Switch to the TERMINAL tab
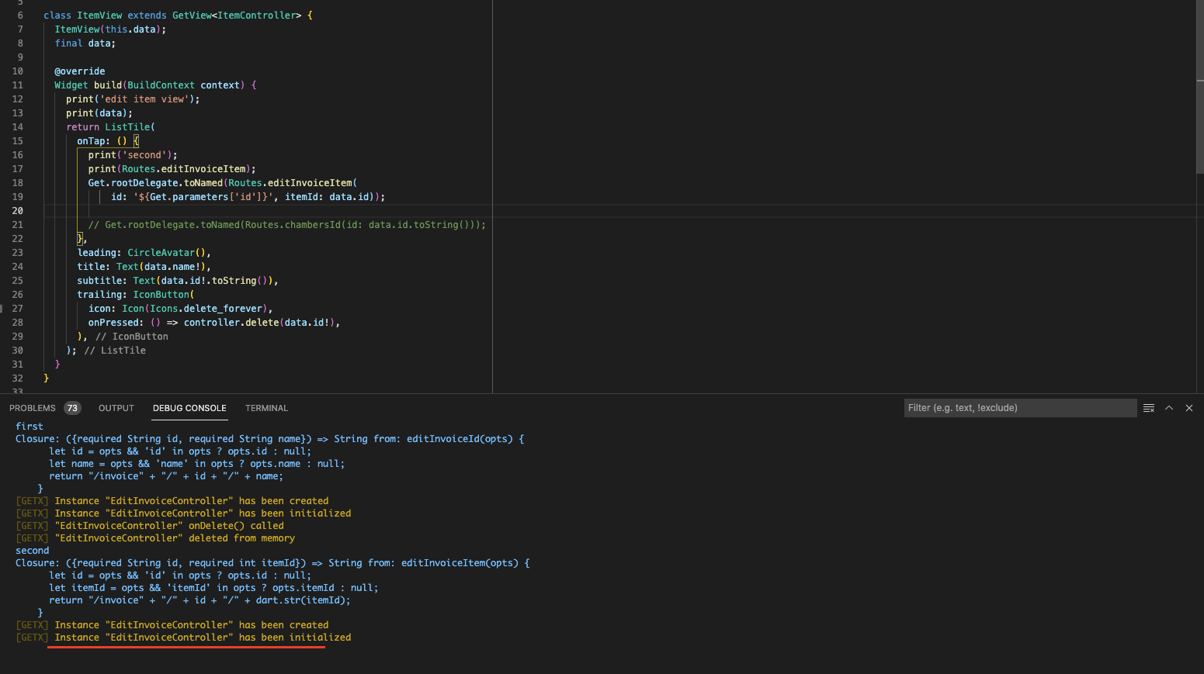The image size is (1204, 674). (x=266, y=408)
